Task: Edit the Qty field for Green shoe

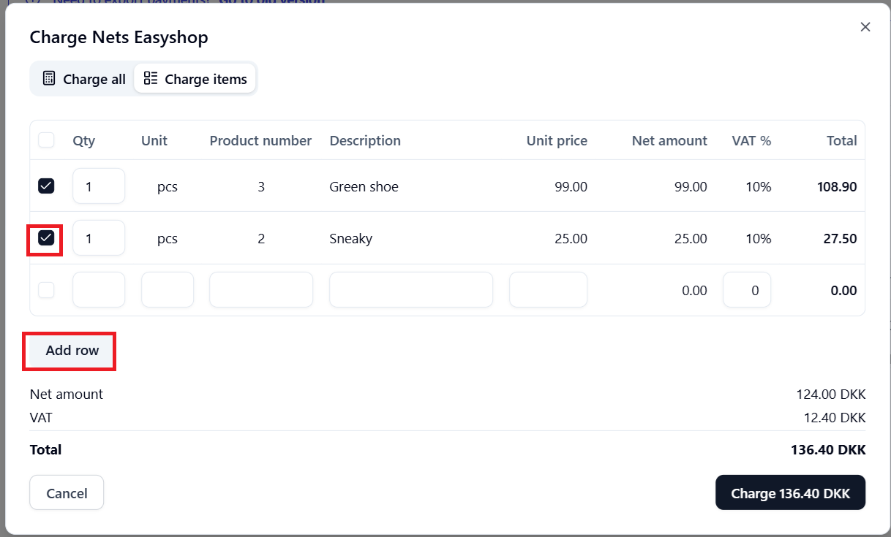Action: 99,186
